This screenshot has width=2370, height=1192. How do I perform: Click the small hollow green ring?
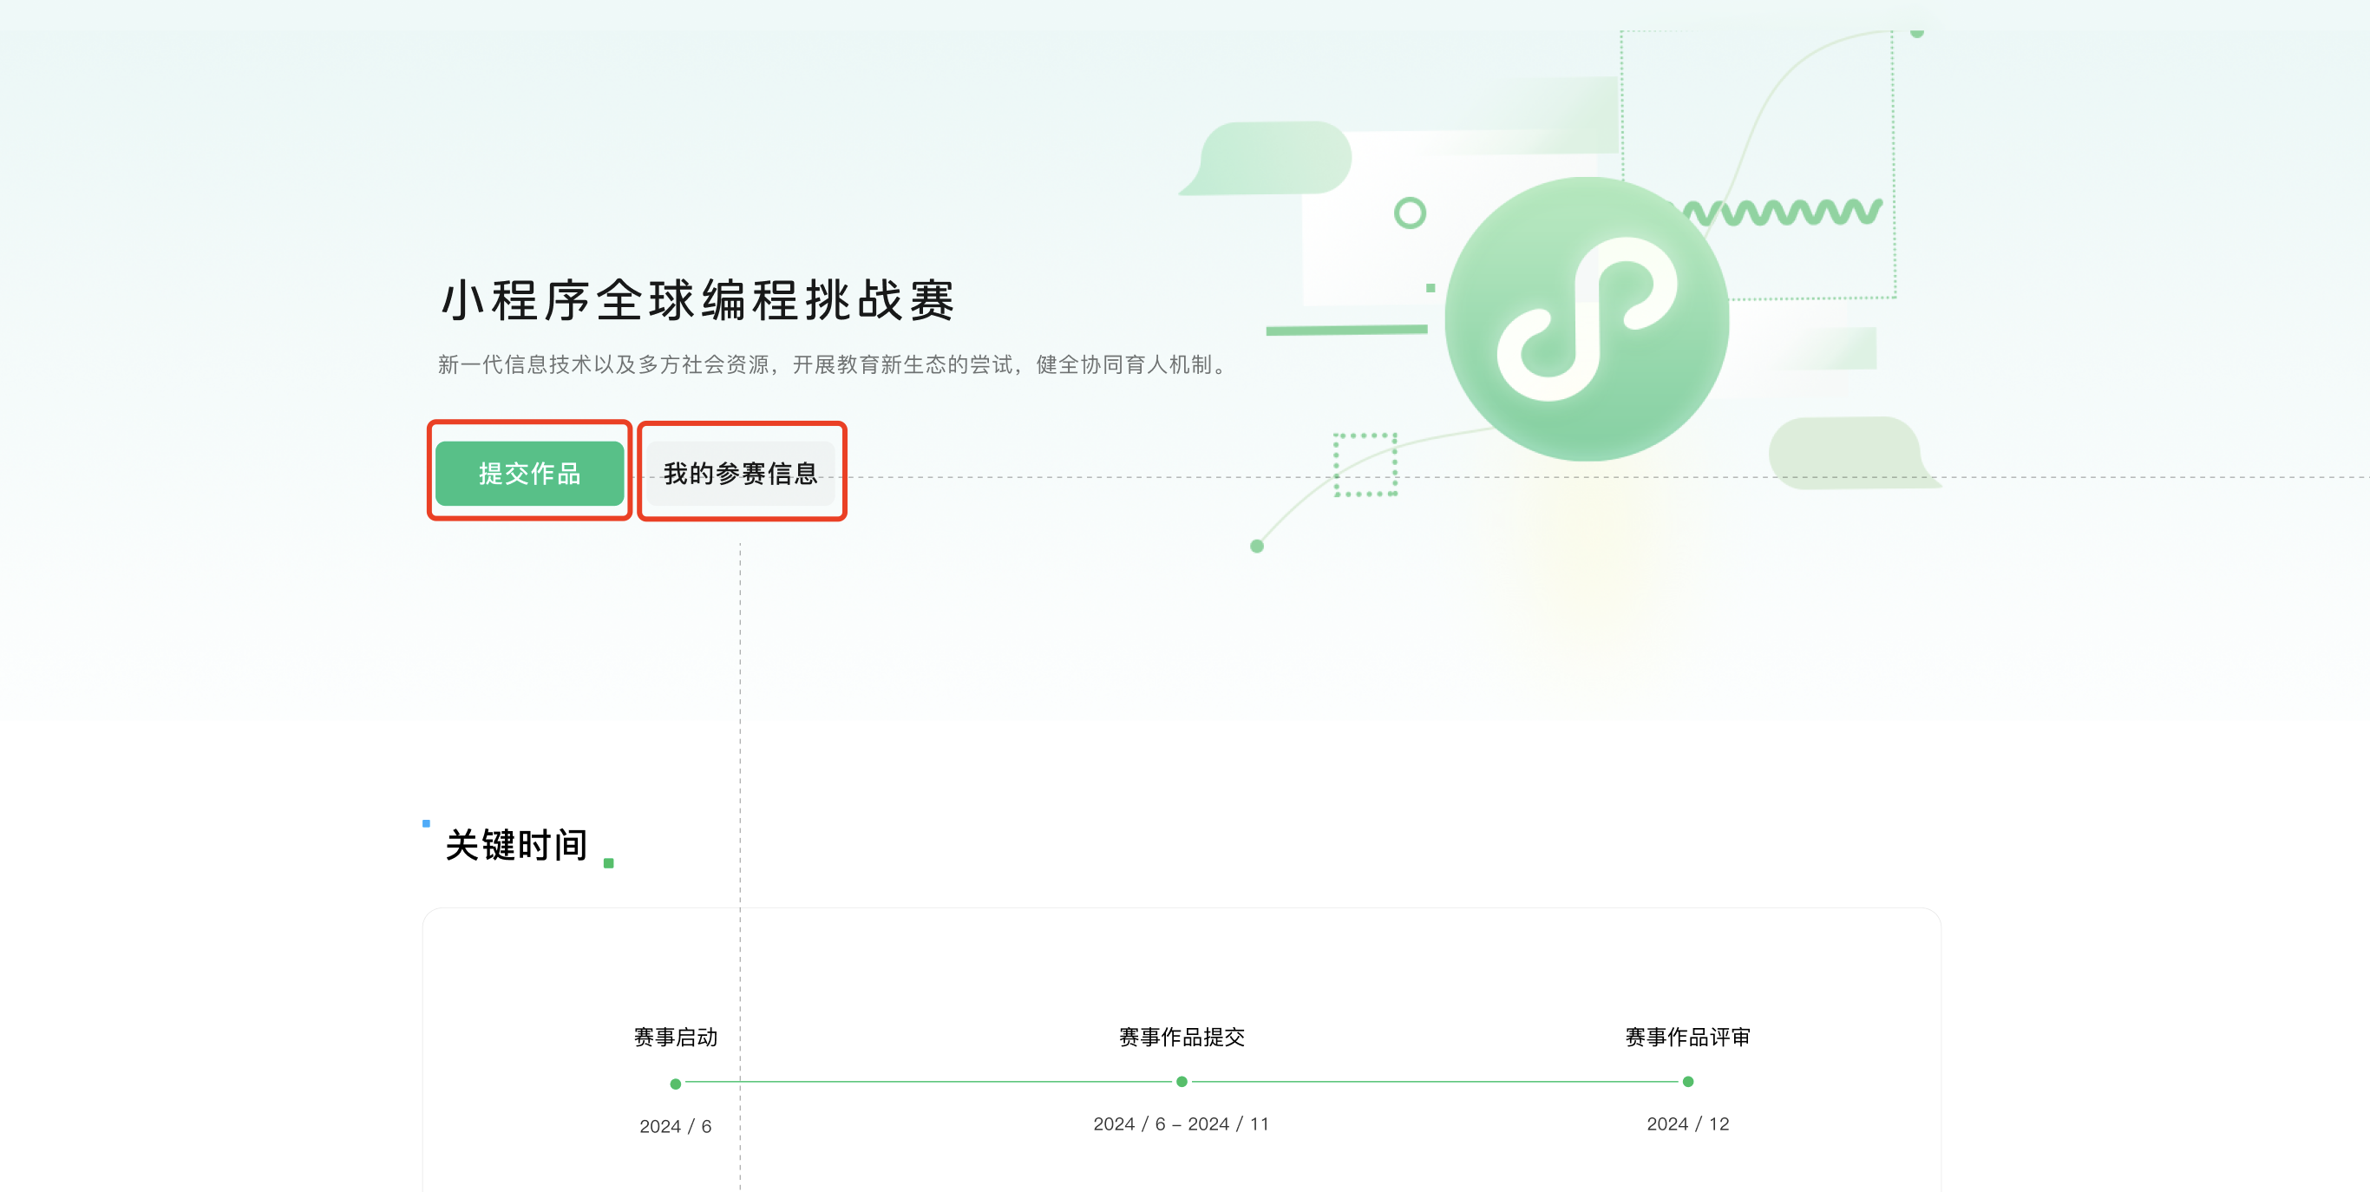(1410, 213)
